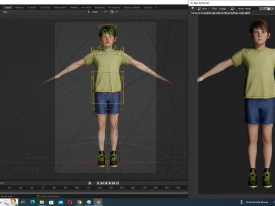
Task: Jump to the last frame in timeline
Action: pyautogui.click(x=117, y=183)
